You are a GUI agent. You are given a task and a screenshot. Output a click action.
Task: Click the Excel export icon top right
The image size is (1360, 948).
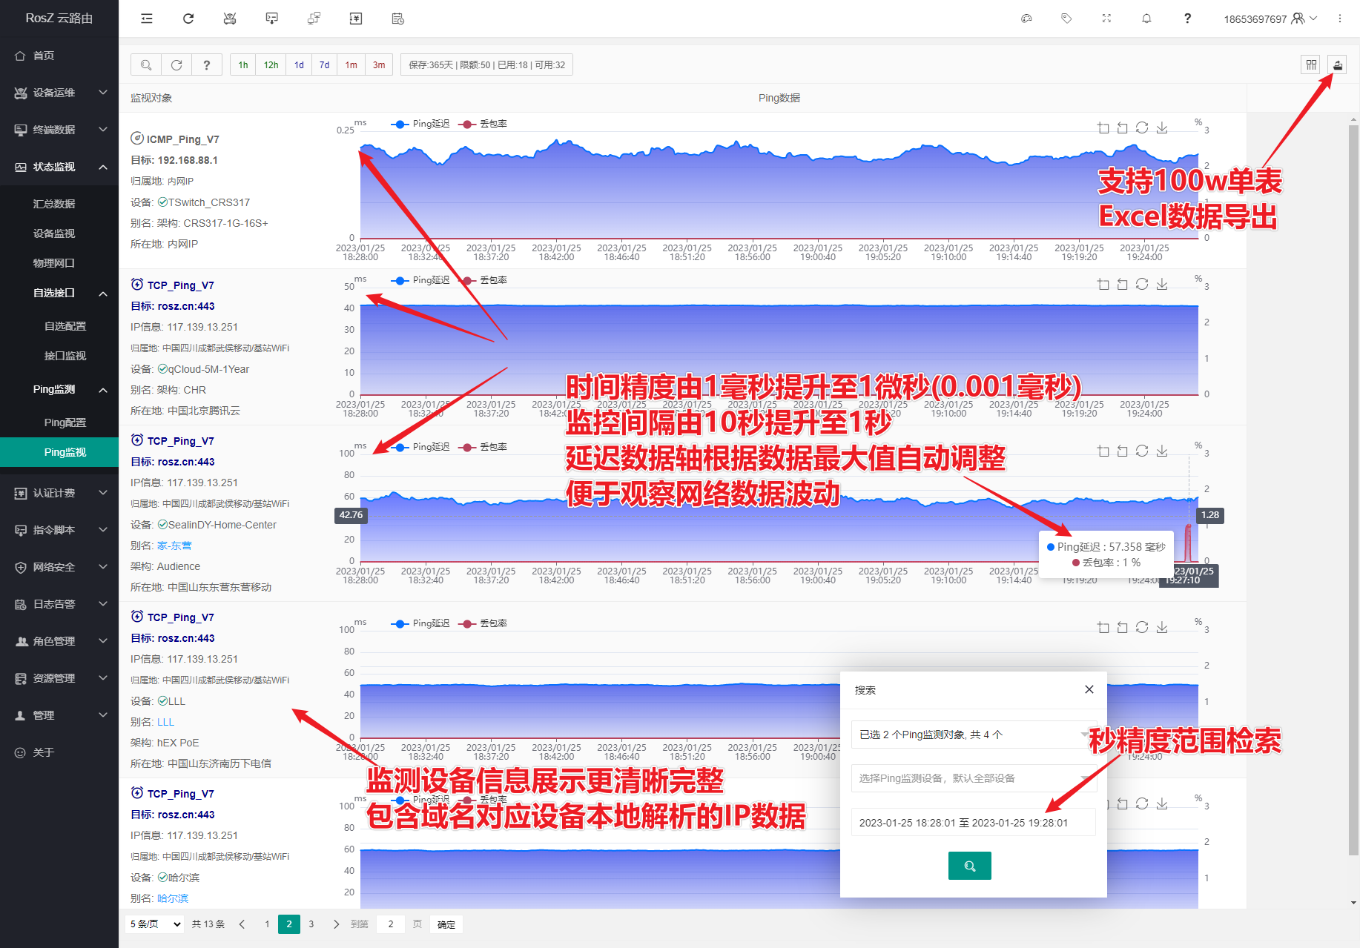click(1338, 64)
